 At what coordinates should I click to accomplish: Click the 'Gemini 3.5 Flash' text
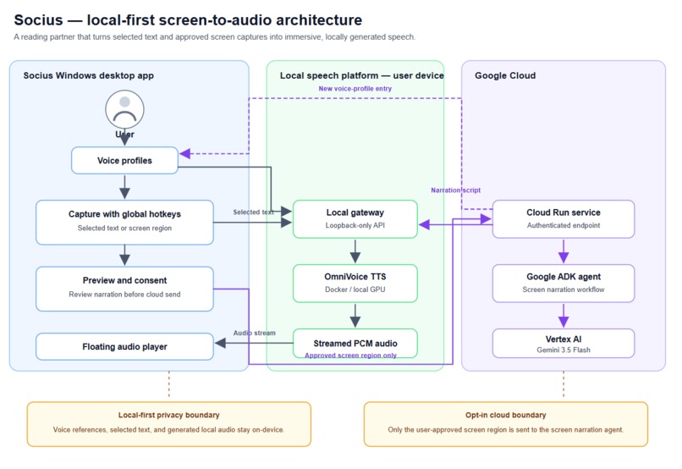point(564,350)
